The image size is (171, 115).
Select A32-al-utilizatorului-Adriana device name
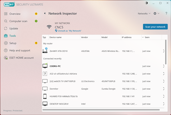63,74
